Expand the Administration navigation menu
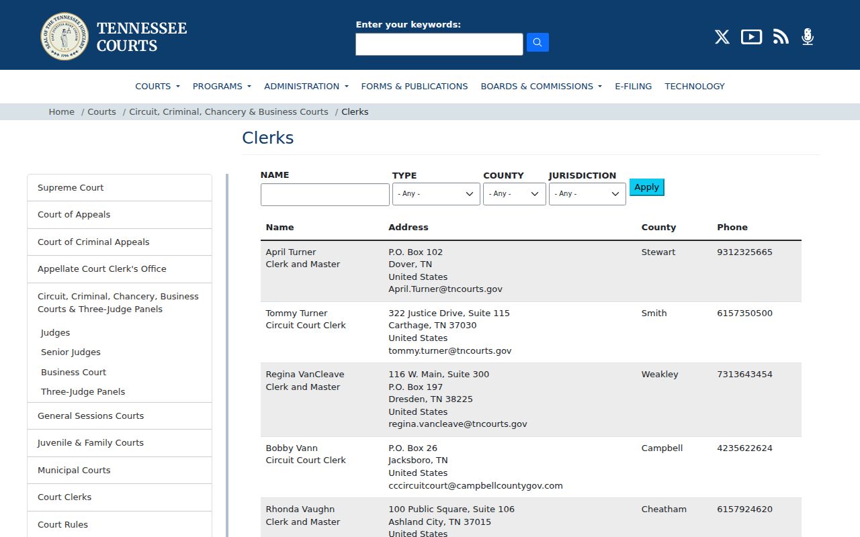The image size is (860, 537). (x=306, y=86)
